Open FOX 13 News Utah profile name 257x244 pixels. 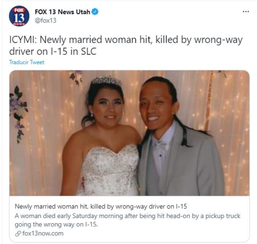pos(62,12)
